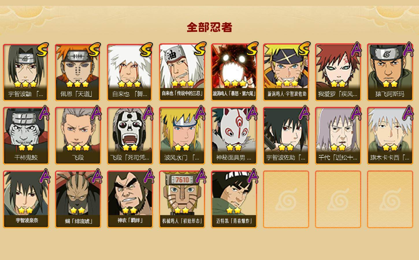419x260 pixels.
Task: Select the 旗木卡卡西 ninja card
Action: click(x=390, y=136)
